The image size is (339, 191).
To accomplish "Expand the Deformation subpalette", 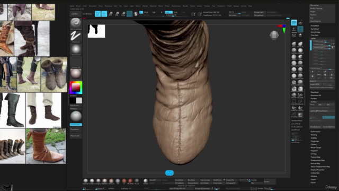I will click(316, 132).
